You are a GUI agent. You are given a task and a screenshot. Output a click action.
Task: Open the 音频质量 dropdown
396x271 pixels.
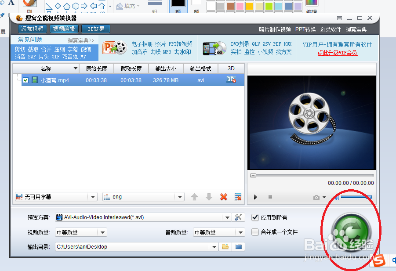coord(240,232)
